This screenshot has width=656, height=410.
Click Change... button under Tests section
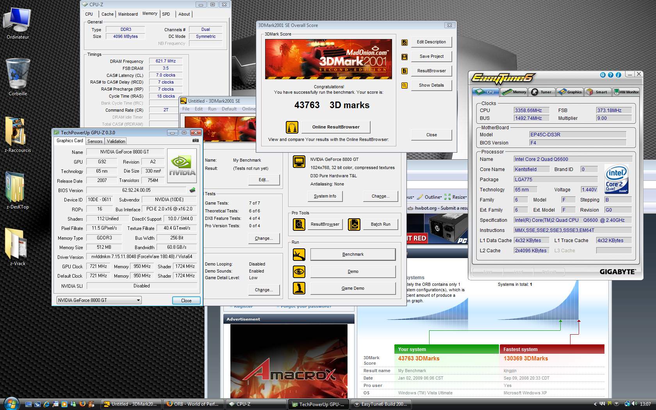tap(264, 239)
